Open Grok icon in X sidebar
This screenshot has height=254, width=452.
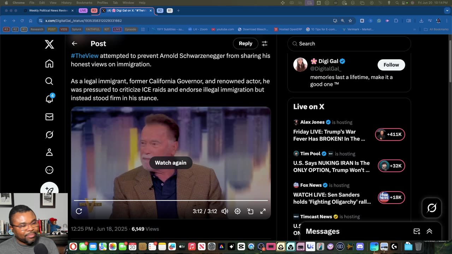point(49,134)
